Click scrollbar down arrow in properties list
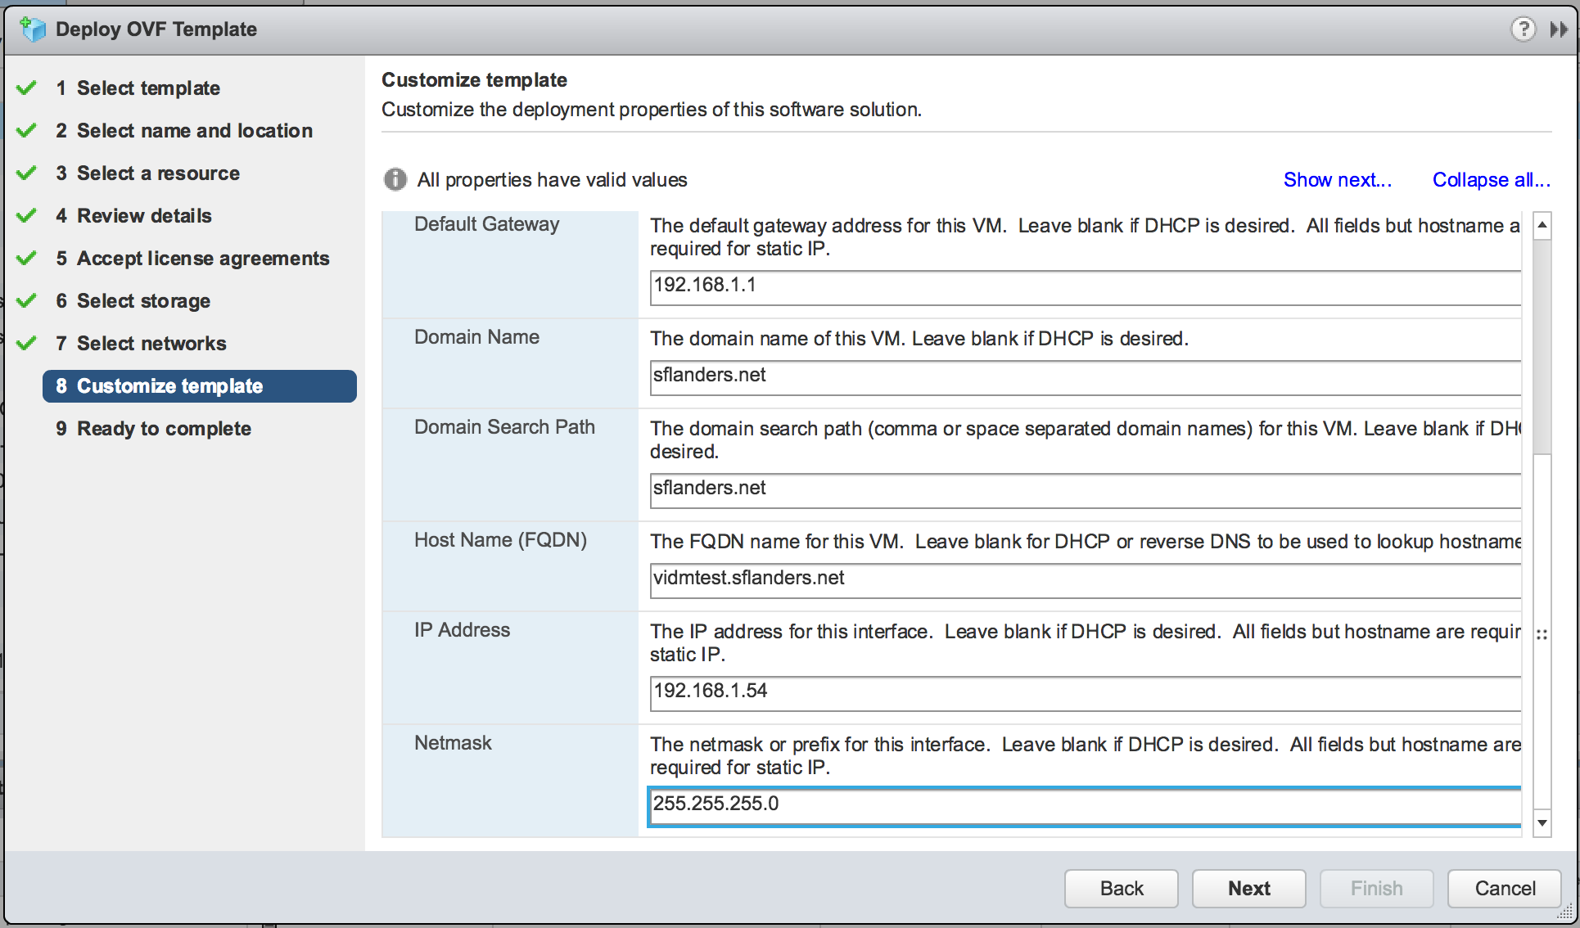This screenshot has height=928, width=1580. point(1542,822)
